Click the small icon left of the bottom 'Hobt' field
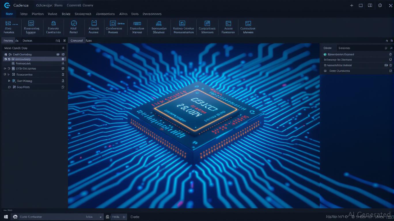 click(x=107, y=217)
